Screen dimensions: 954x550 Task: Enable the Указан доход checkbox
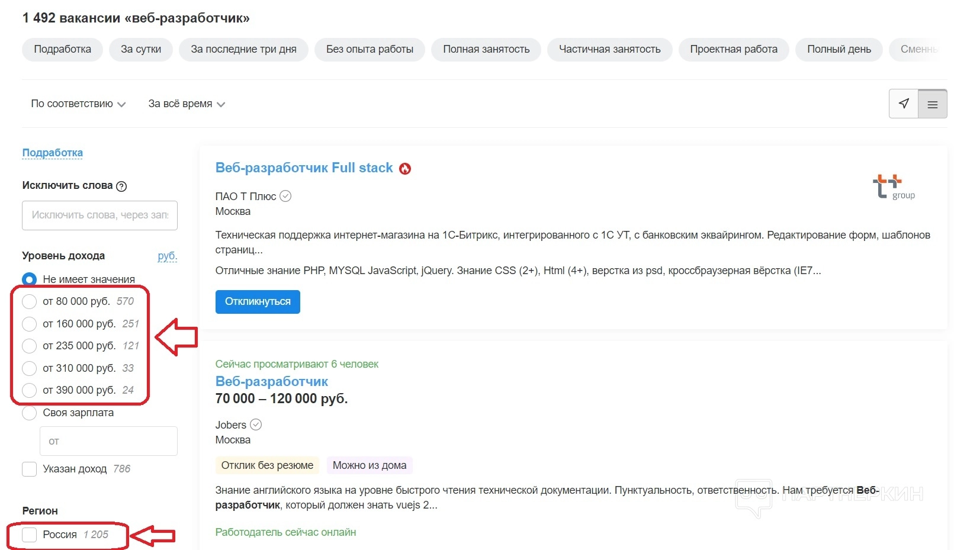29,469
